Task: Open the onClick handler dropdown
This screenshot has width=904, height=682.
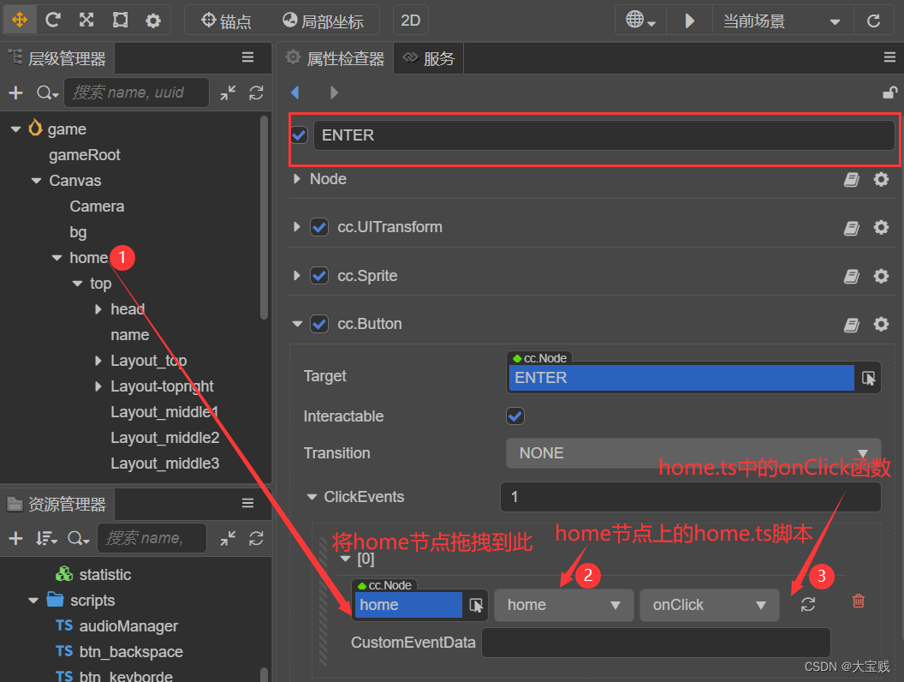Action: [709, 605]
